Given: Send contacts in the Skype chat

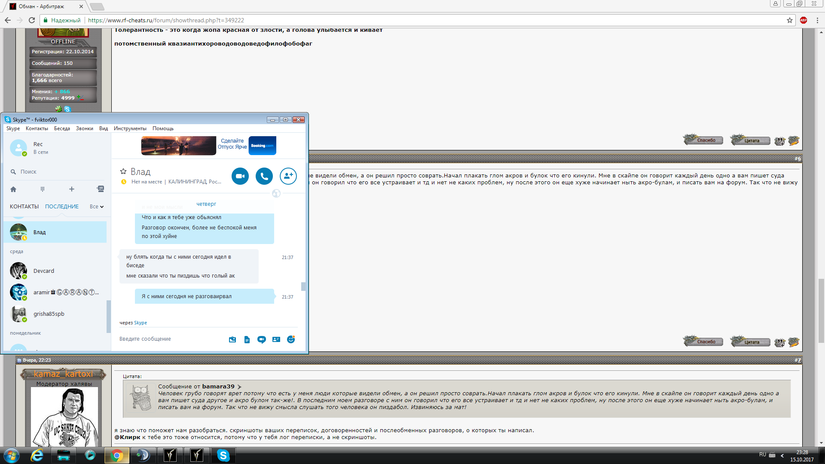Looking at the screenshot, I should [276, 339].
